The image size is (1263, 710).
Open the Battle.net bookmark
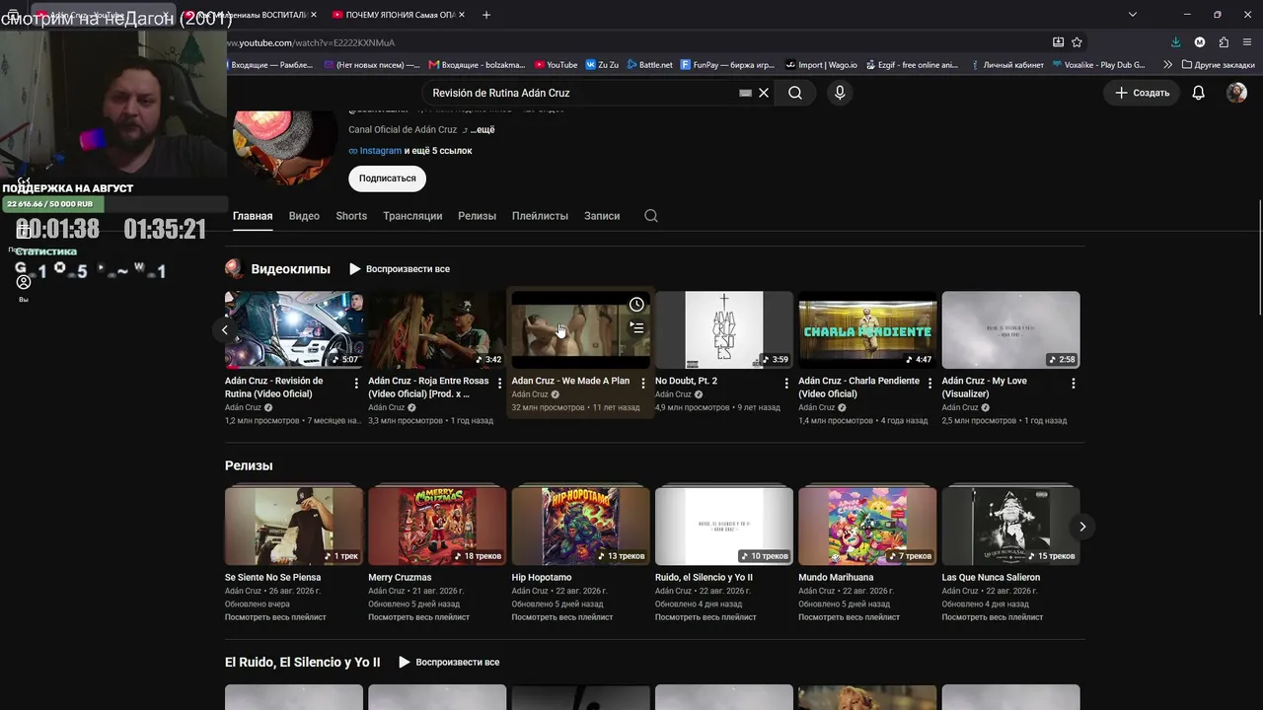(x=649, y=65)
